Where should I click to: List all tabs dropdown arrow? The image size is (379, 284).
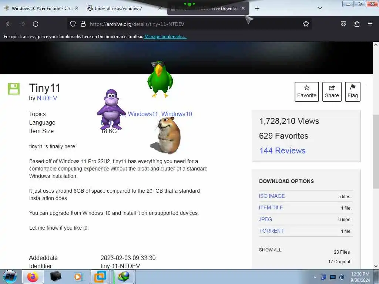pos(319,8)
